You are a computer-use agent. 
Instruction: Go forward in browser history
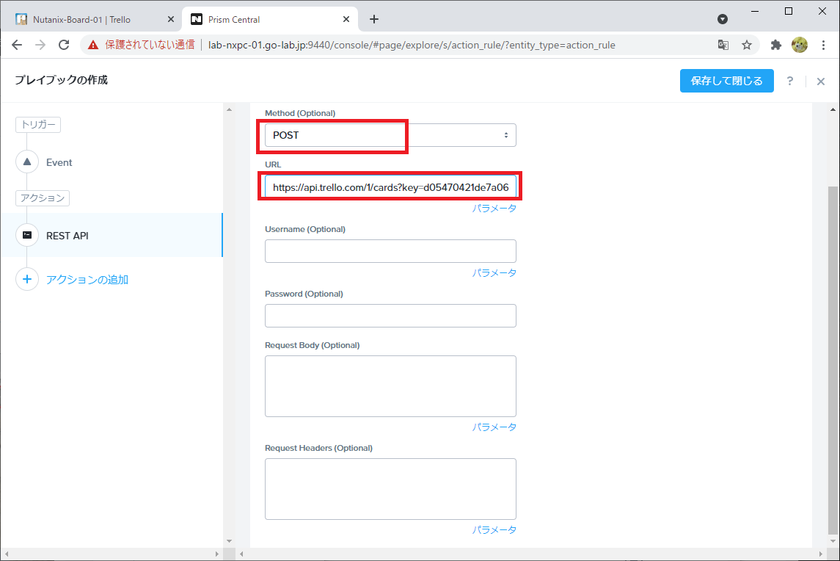[40, 45]
